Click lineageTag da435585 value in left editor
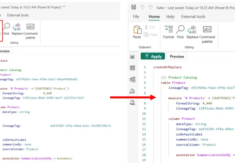The width and height of the screenshot is (235, 163). click(81, 126)
